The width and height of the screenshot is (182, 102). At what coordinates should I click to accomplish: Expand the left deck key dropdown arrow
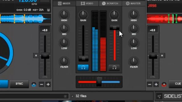click(x=49, y=10)
